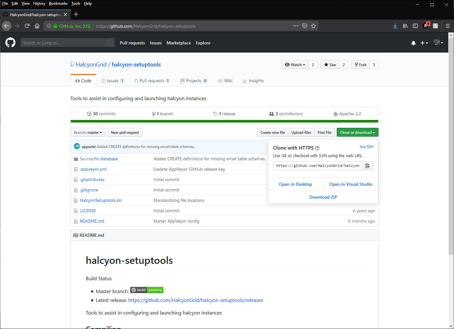
Task: Click the help icon beside Clone with HTTPS
Action: pos(317,148)
